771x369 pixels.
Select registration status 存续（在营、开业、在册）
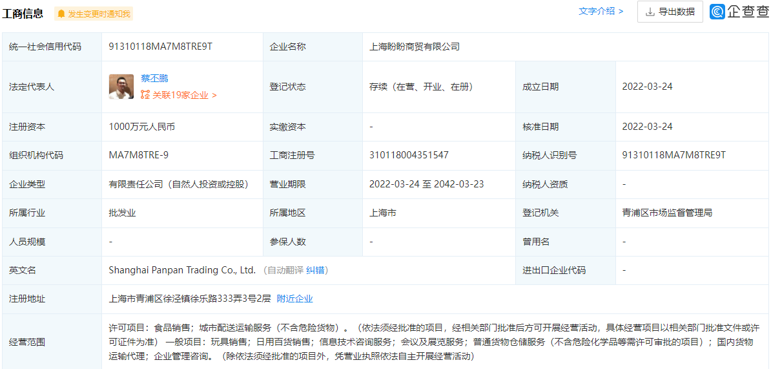pos(421,87)
